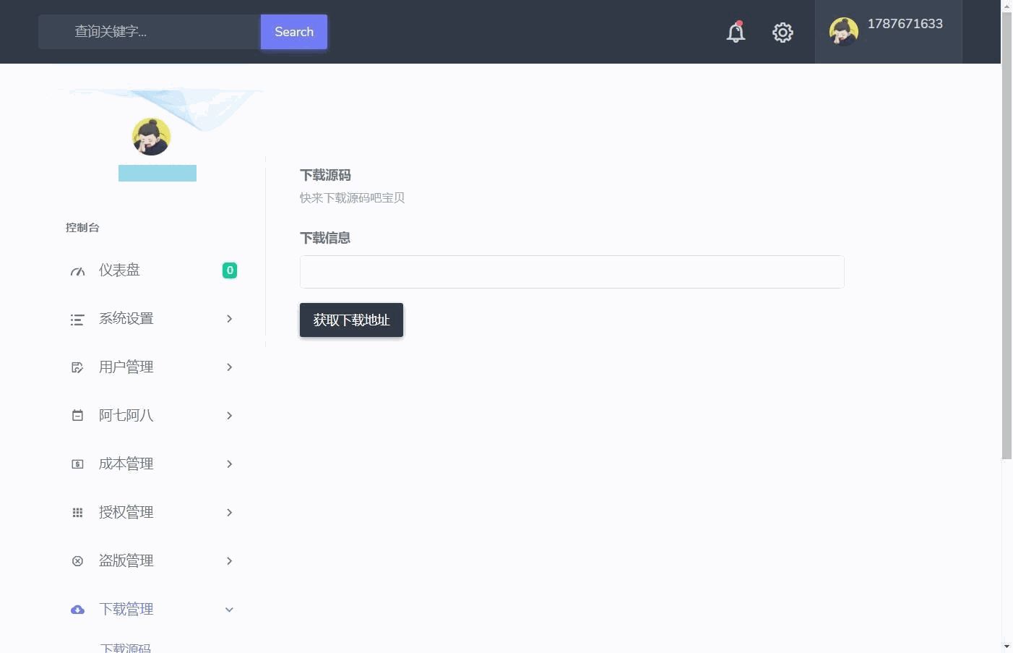The width and height of the screenshot is (1013, 653).
Task: Expand the 用户管理 chevron arrow
Action: pyautogui.click(x=229, y=367)
